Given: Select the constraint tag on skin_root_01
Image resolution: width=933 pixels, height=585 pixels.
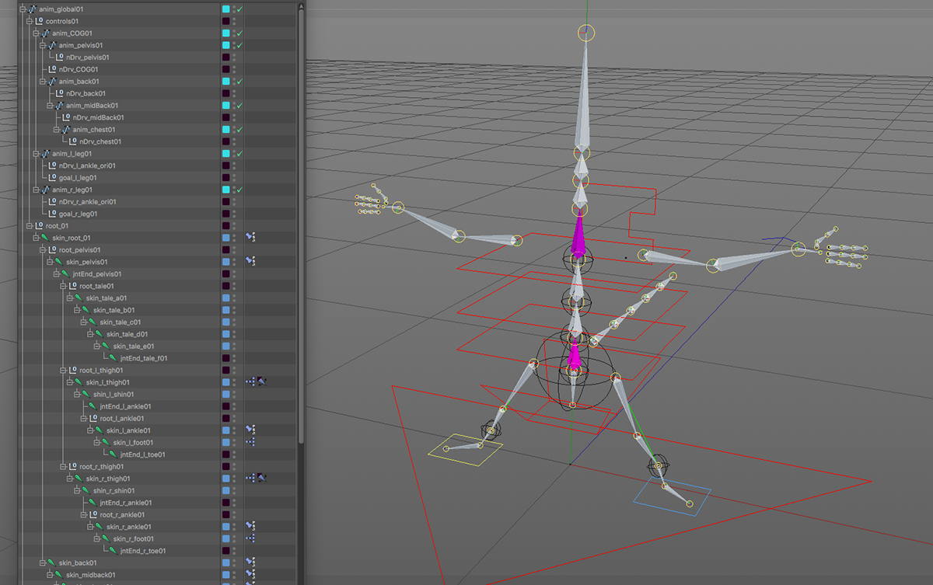Looking at the screenshot, I should [250, 238].
